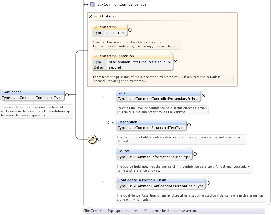Collapse the Confidence element children
Viewport: 271px width, 215px height.
(67, 95)
